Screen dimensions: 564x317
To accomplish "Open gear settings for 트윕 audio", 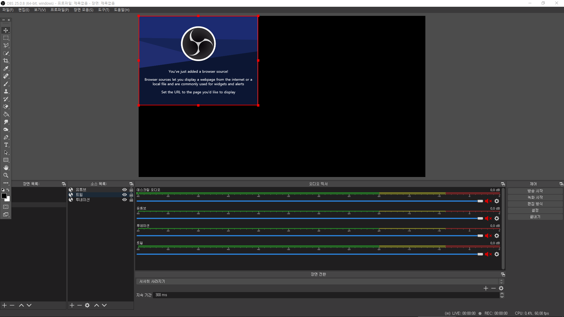I will 497,254.
